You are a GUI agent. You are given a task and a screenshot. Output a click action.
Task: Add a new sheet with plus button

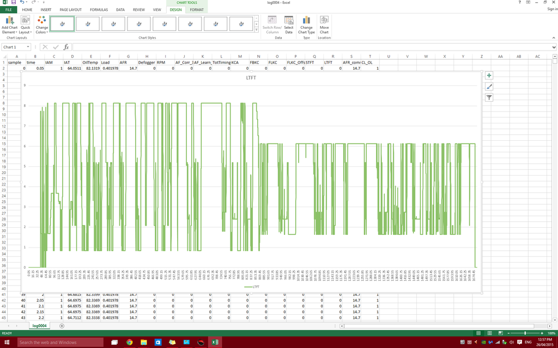click(62, 326)
